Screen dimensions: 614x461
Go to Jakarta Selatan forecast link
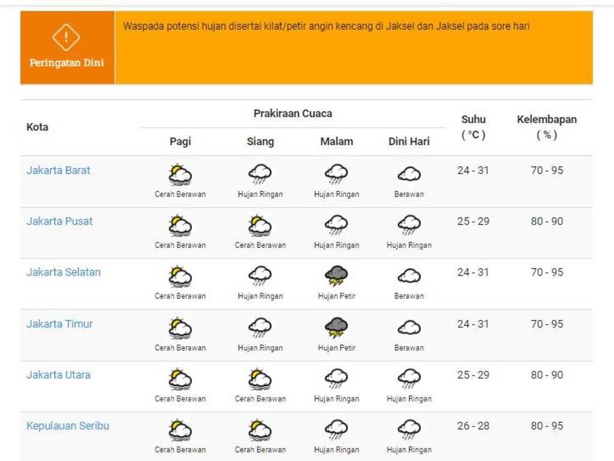coord(64,273)
